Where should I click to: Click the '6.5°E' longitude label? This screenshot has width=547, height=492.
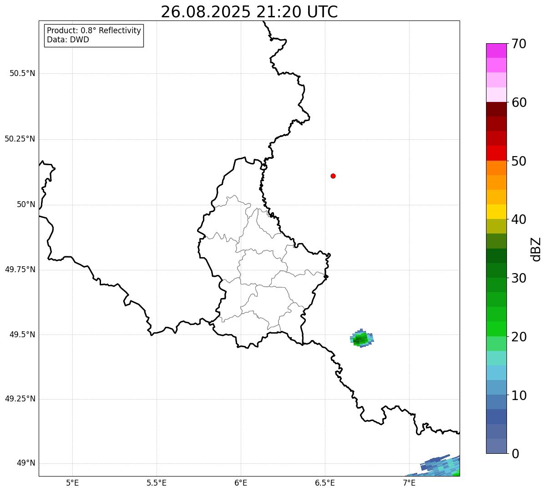pyautogui.click(x=325, y=483)
